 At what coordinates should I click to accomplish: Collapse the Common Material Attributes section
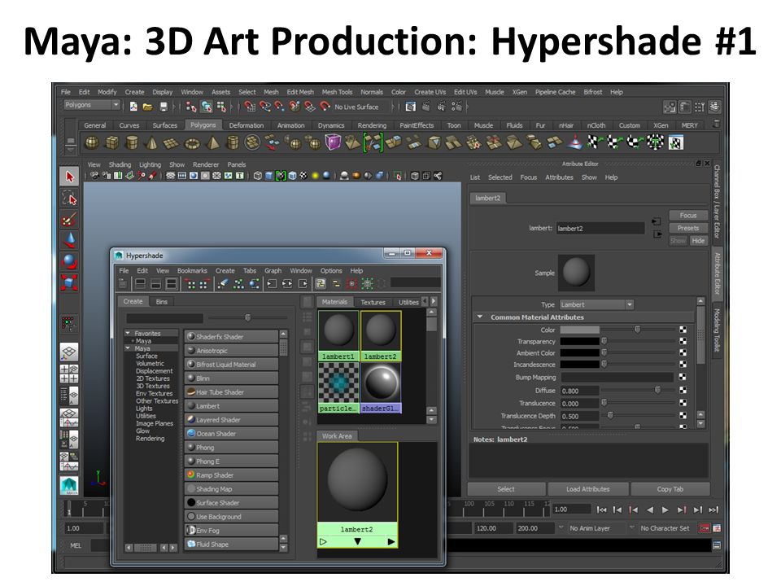(480, 317)
